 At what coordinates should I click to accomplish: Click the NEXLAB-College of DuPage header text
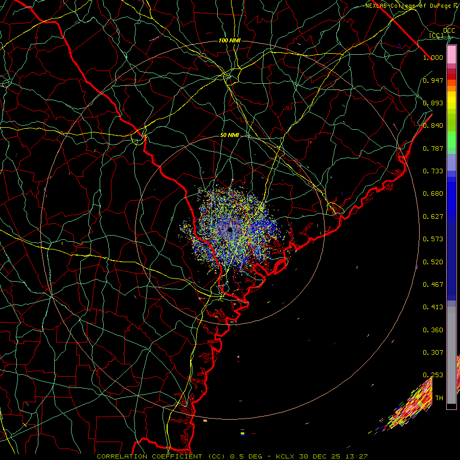click(x=412, y=6)
